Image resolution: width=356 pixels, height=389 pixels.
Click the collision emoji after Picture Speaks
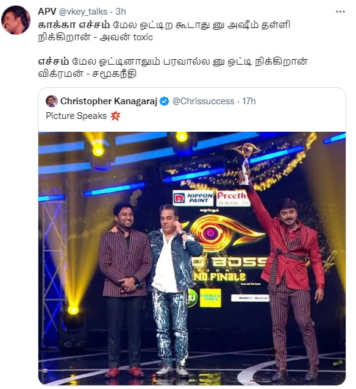point(115,116)
